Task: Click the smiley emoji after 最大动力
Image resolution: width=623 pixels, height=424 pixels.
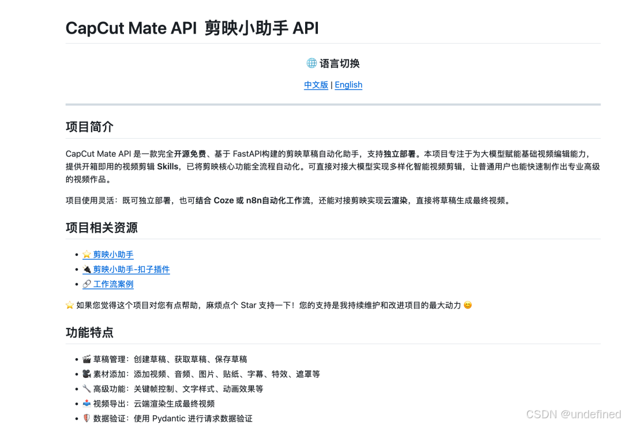Action: [468, 305]
